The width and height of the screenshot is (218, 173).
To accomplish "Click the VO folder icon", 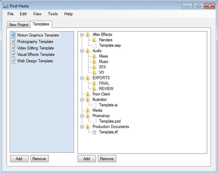I will (x=95, y=72).
